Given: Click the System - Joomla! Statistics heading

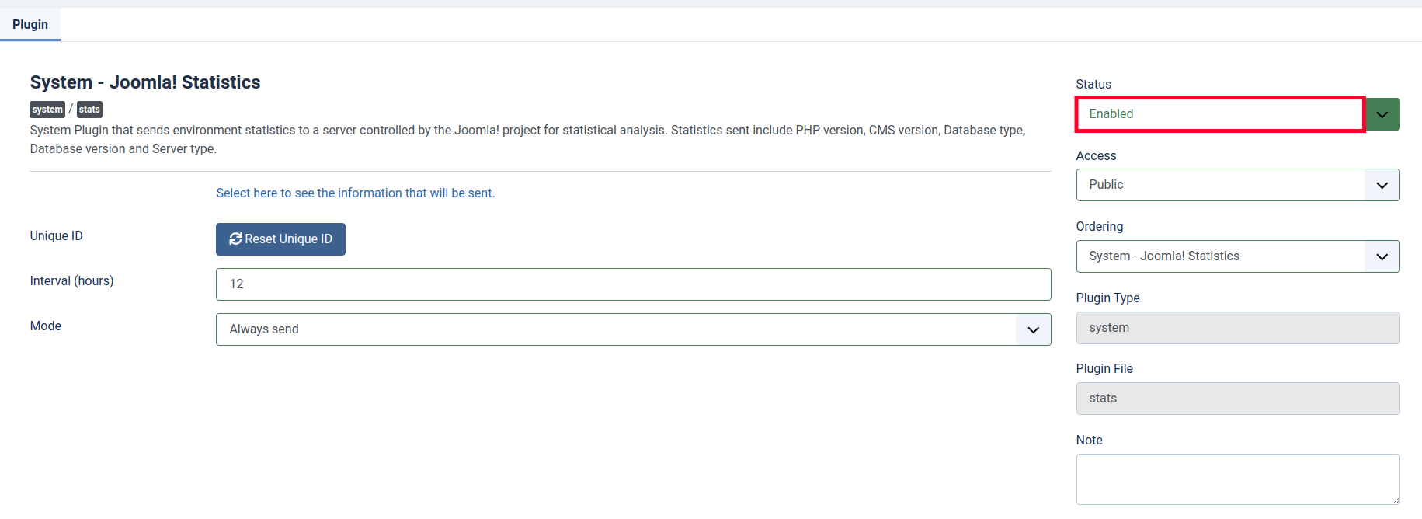Looking at the screenshot, I should [x=145, y=82].
